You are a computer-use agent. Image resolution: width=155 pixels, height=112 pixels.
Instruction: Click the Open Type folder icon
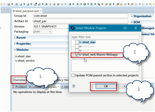(x=118, y=4)
